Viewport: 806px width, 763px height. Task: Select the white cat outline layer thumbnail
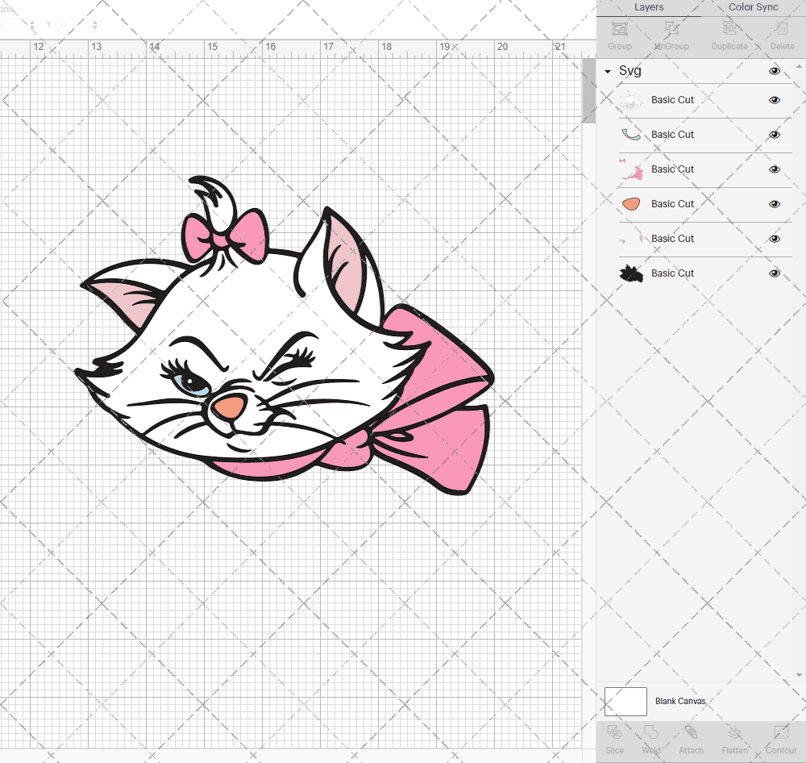[x=631, y=101]
